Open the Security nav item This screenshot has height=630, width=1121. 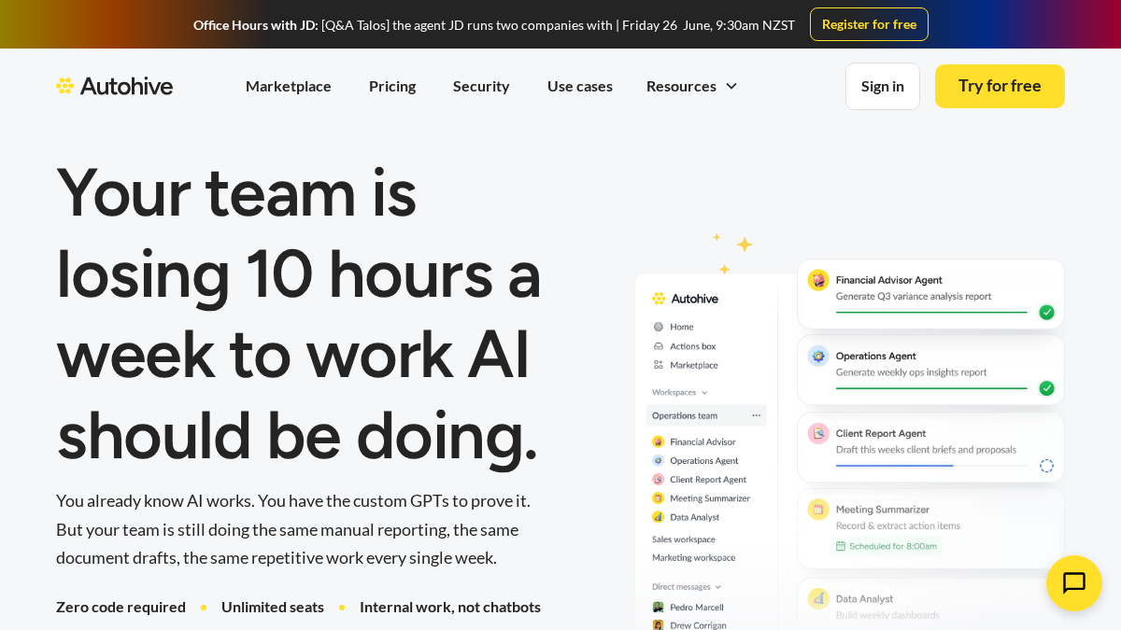[481, 86]
